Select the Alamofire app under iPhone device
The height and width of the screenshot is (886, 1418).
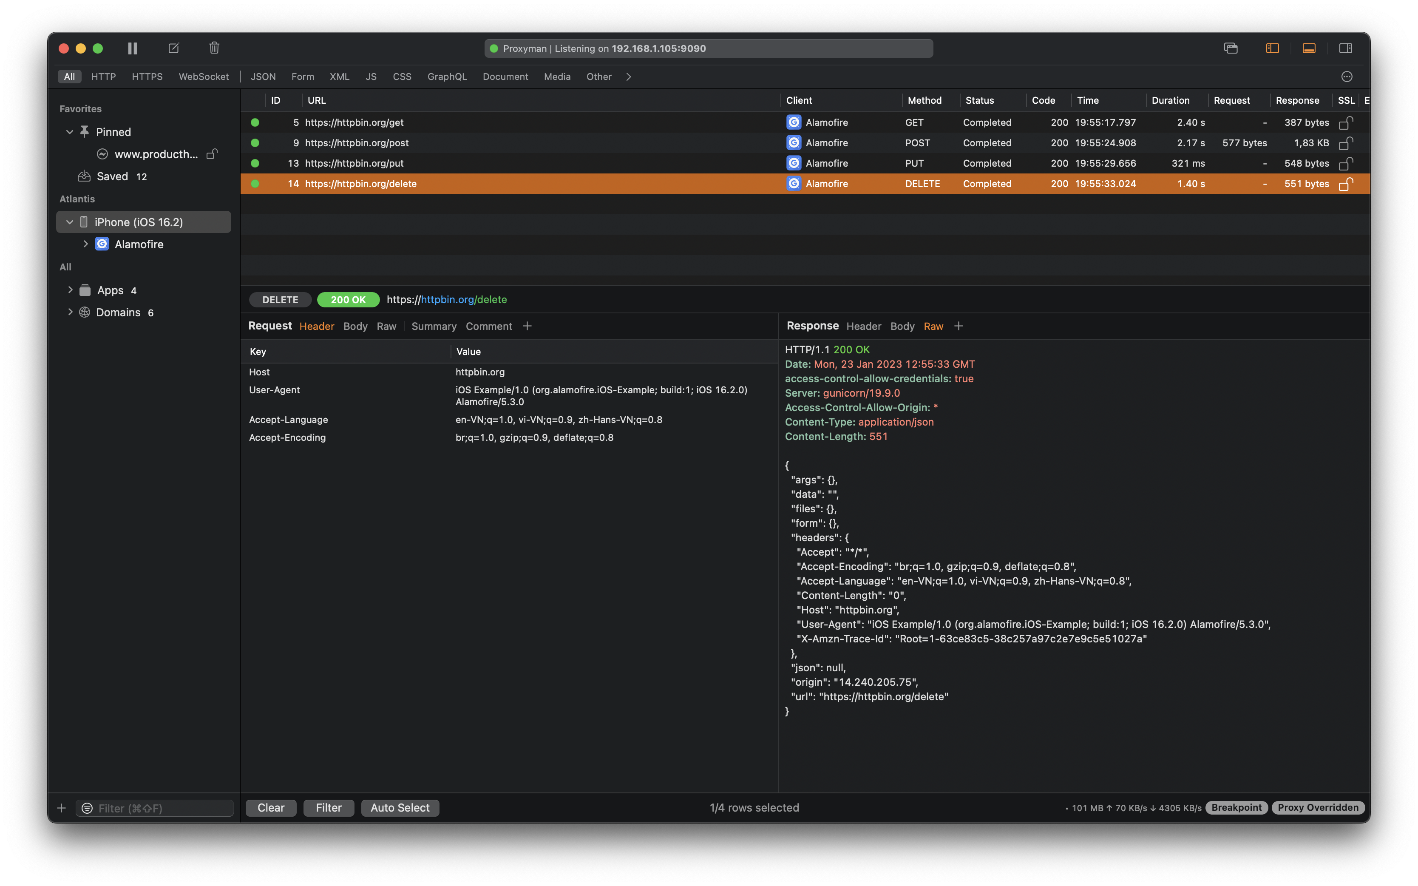pyautogui.click(x=139, y=244)
